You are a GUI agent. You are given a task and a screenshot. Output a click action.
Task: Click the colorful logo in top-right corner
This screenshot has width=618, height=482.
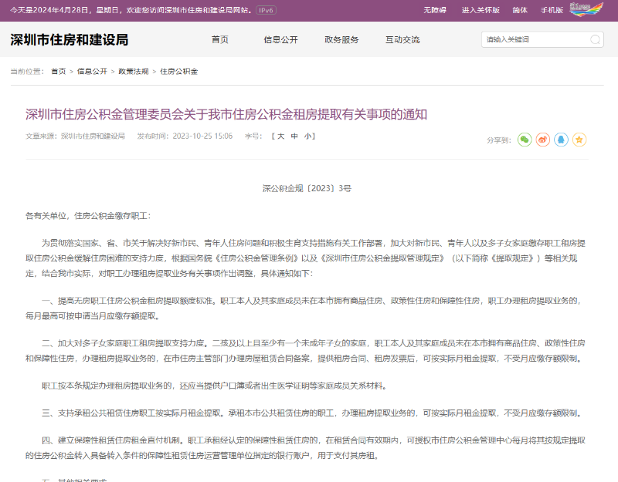(x=586, y=9)
